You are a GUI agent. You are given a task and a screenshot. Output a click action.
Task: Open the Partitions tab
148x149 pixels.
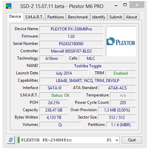[56, 17]
